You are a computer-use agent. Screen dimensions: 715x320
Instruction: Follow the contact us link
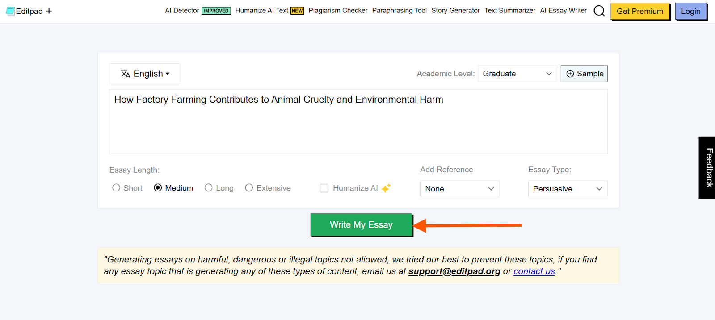[x=534, y=271]
